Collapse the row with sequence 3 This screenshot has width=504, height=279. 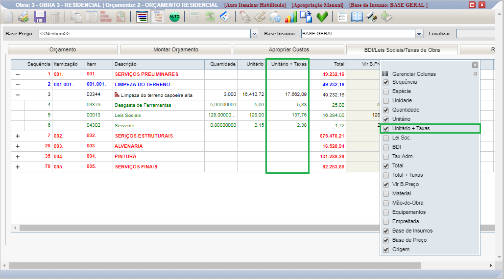tap(18, 94)
